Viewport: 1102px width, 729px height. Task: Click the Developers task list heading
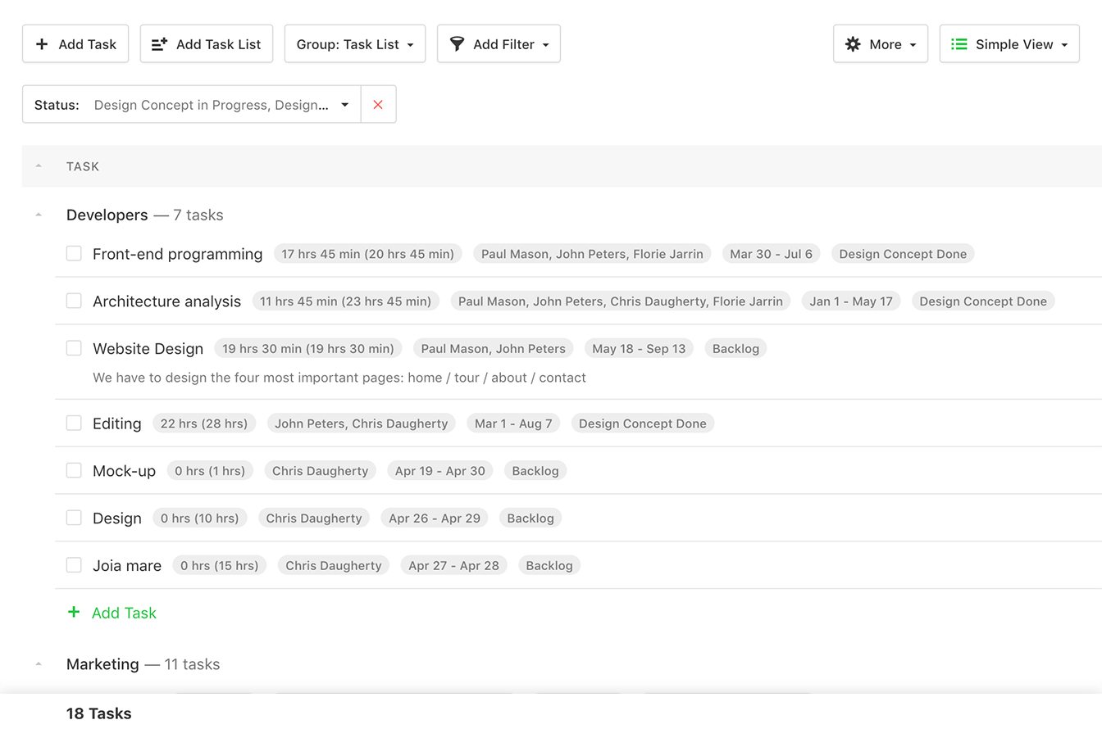(107, 215)
